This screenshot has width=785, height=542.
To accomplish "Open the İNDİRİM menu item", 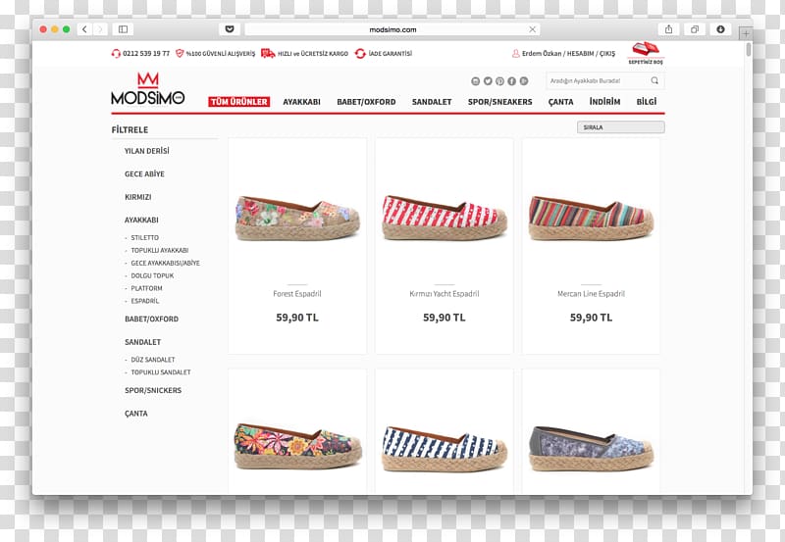I will coord(604,102).
